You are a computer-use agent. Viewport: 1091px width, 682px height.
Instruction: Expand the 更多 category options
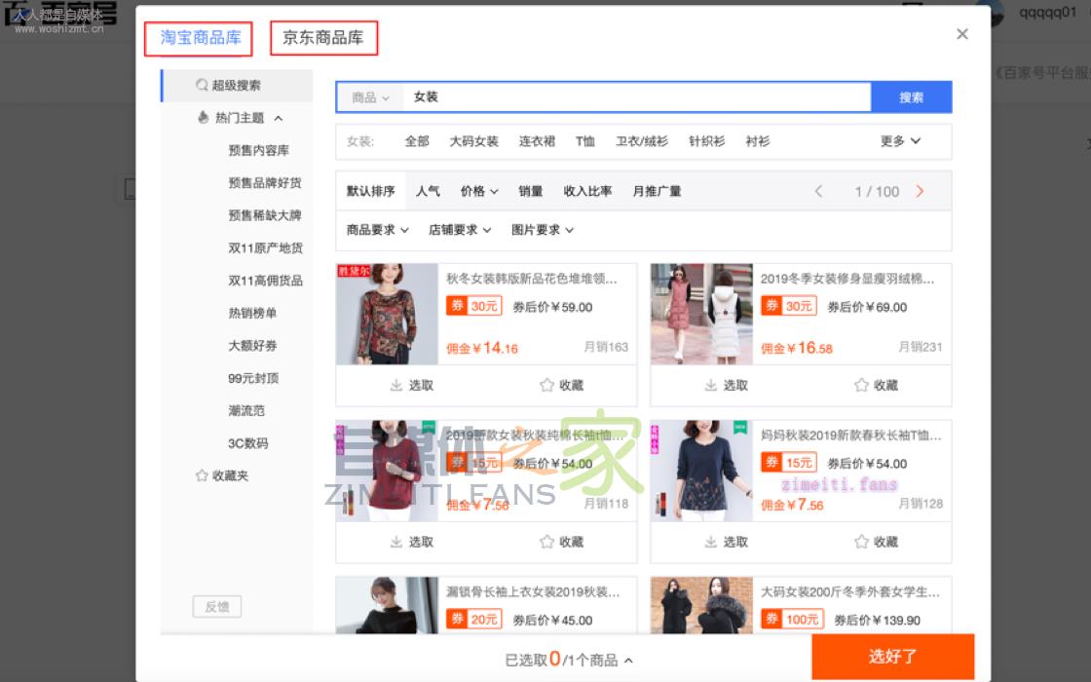point(900,141)
